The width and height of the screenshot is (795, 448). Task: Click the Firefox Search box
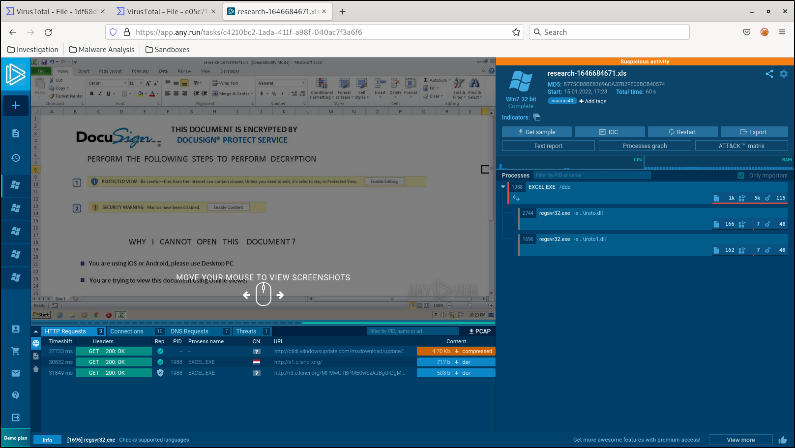click(610, 32)
